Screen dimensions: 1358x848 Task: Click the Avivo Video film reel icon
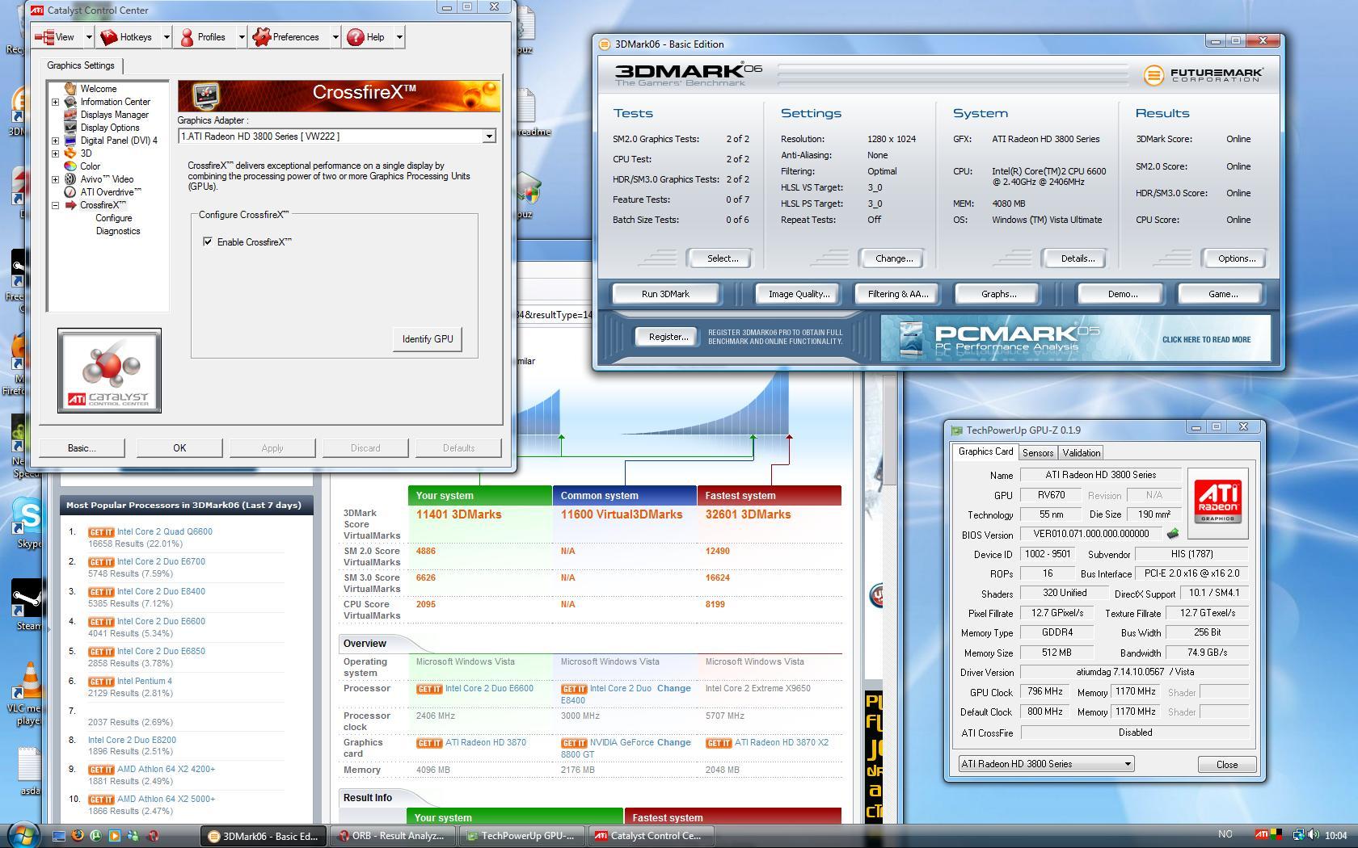click(x=70, y=179)
